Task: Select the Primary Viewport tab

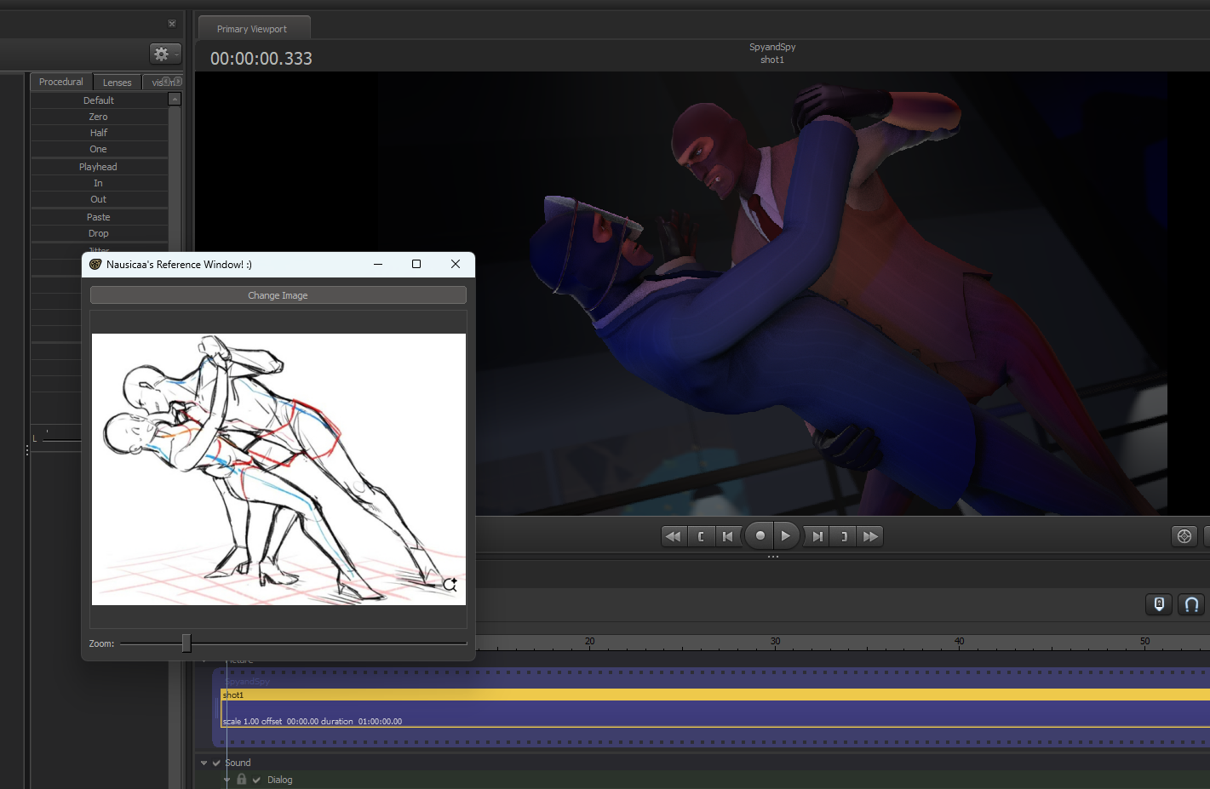Action: (x=252, y=29)
